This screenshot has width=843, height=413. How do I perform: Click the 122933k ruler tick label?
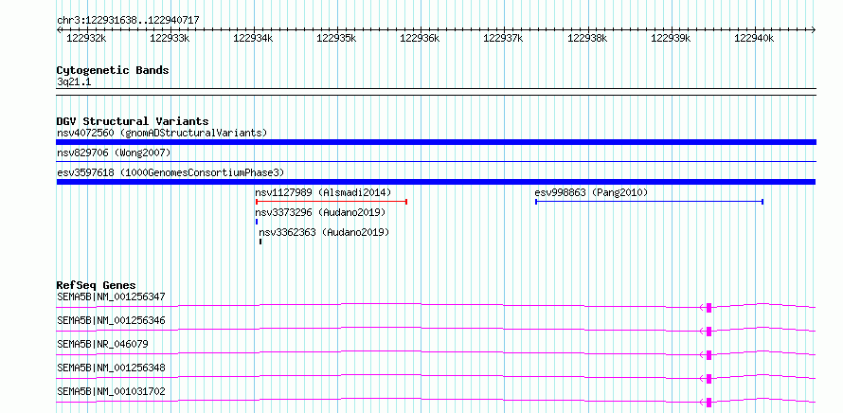coord(170,38)
